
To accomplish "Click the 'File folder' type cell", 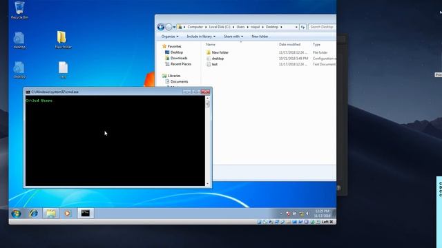I will pyautogui.click(x=320, y=52).
